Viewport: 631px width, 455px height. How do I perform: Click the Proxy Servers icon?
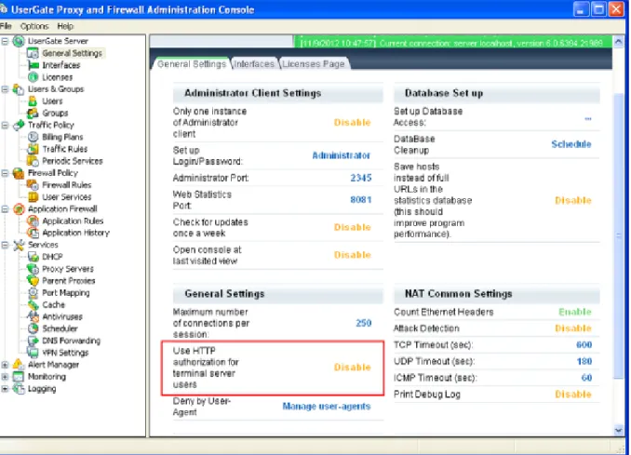click(33, 269)
